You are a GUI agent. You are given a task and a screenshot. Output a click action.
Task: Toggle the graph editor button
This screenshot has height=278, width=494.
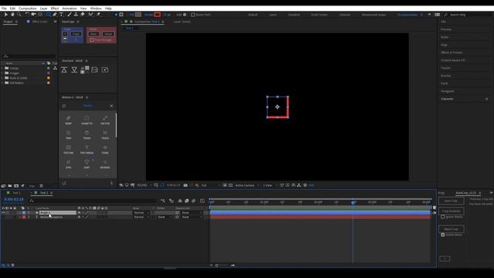pyautogui.click(x=202, y=201)
